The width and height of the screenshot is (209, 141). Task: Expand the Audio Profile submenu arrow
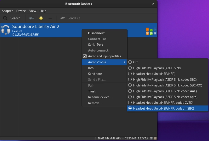(x=124, y=62)
